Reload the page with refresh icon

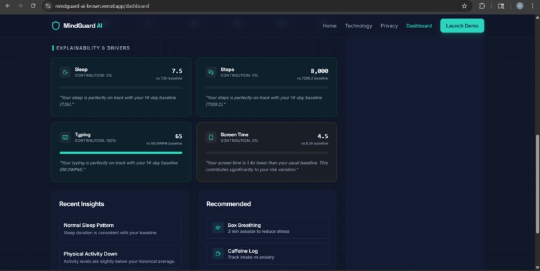click(33, 6)
